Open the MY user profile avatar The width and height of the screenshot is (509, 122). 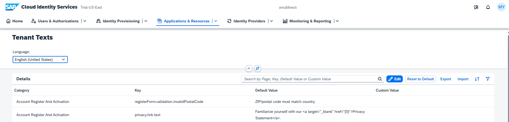click(501, 7)
